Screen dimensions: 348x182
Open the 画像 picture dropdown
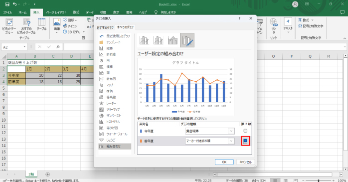coord(57,25)
